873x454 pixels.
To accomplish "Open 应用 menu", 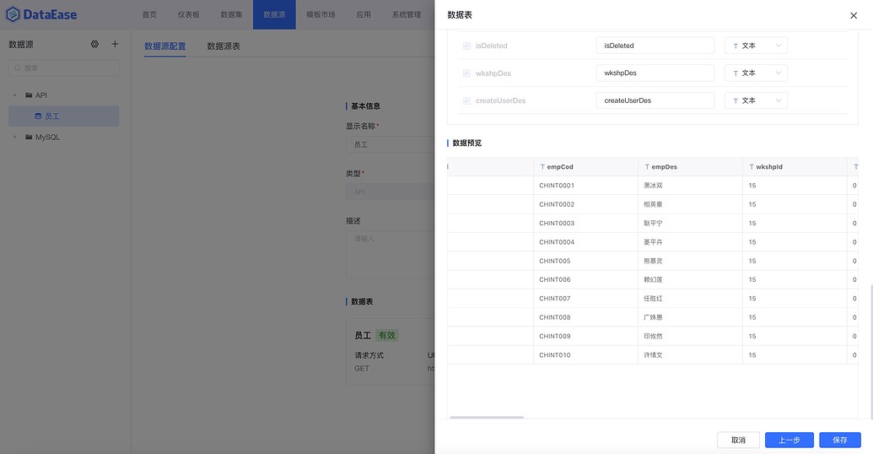I will [364, 14].
